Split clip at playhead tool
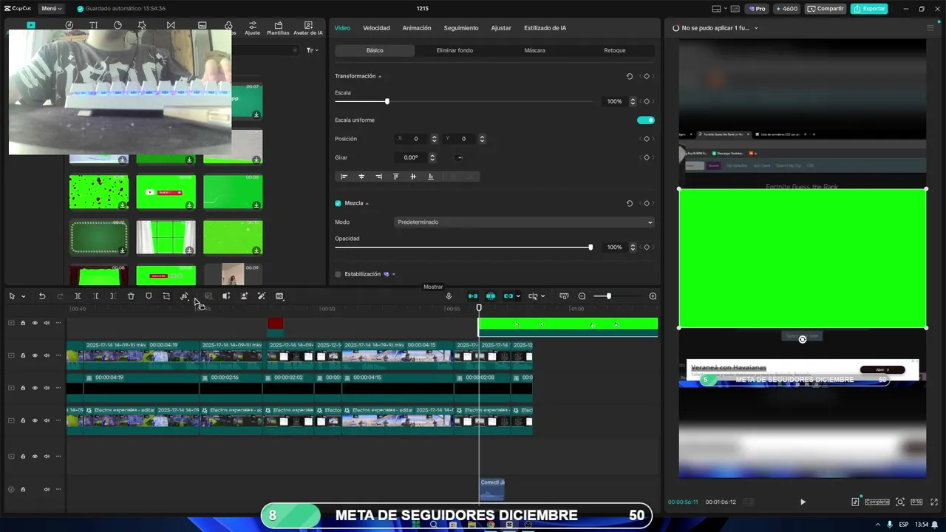This screenshot has height=532, width=946. 78,296
